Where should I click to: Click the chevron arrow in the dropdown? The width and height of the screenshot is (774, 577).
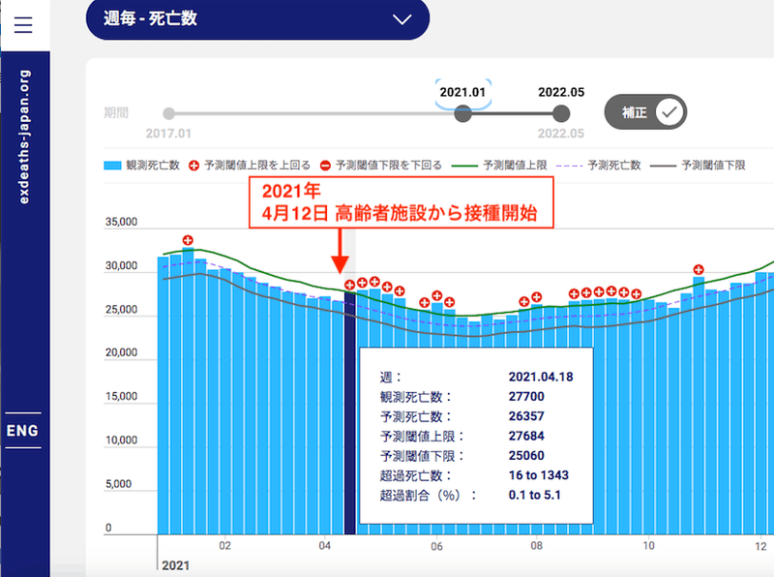403,19
